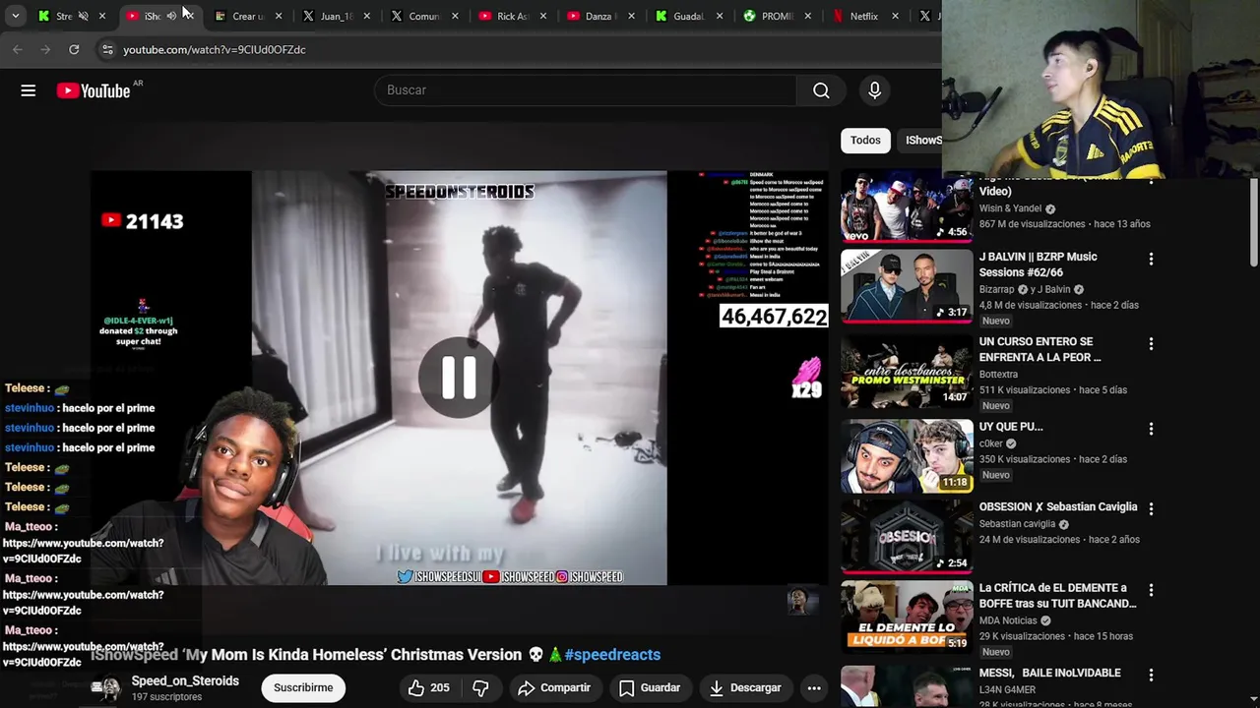
Task: Open options menu for MESSI BAILE video
Action: (x=1151, y=675)
